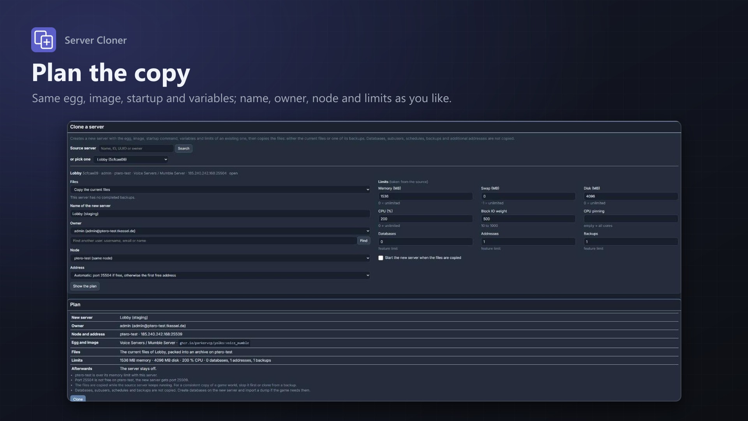Click the Backups feature limit field
The height and width of the screenshot is (421, 748).
click(631, 242)
